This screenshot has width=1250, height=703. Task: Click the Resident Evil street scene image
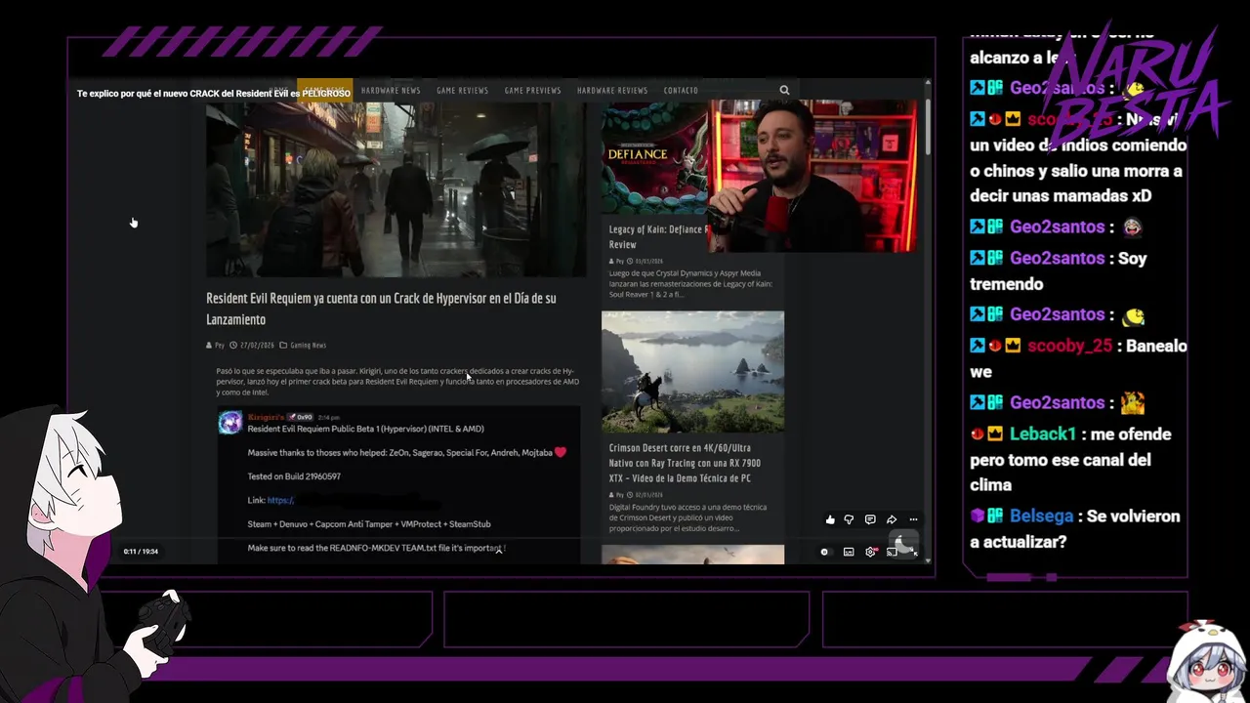tap(396, 189)
